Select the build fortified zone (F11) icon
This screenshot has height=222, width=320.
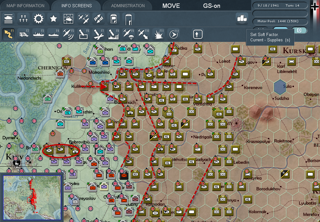pos(159,34)
